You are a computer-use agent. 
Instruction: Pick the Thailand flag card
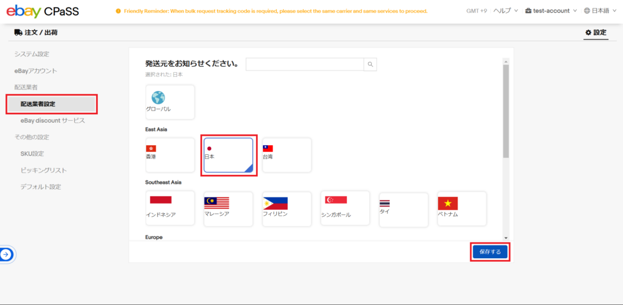(404, 210)
